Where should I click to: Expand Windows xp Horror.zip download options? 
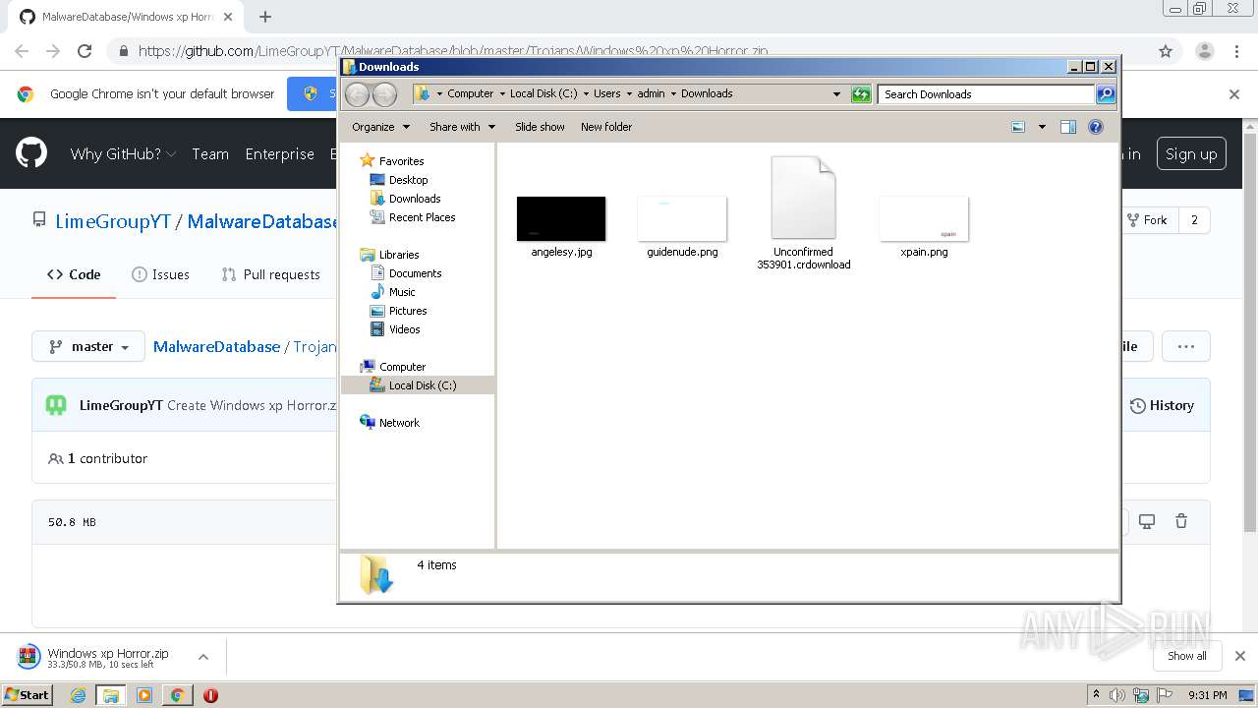point(203,657)
